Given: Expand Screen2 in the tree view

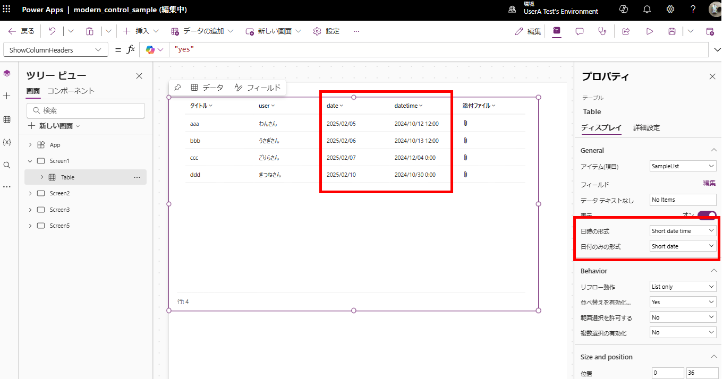Looking at the screenshot, I should (x=30, y=193).
